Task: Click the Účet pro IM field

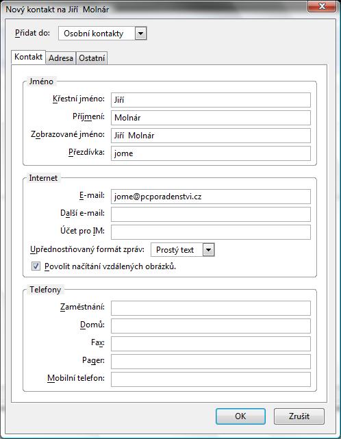Action: tap(210, 232)
